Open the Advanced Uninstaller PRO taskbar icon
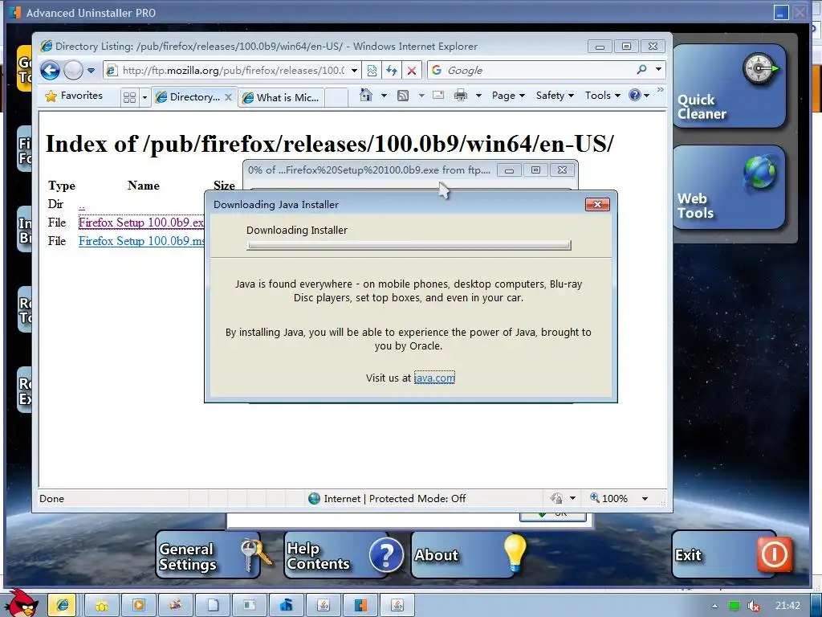The height and width of the screenshot is (617, 822). tap(360, 606)
